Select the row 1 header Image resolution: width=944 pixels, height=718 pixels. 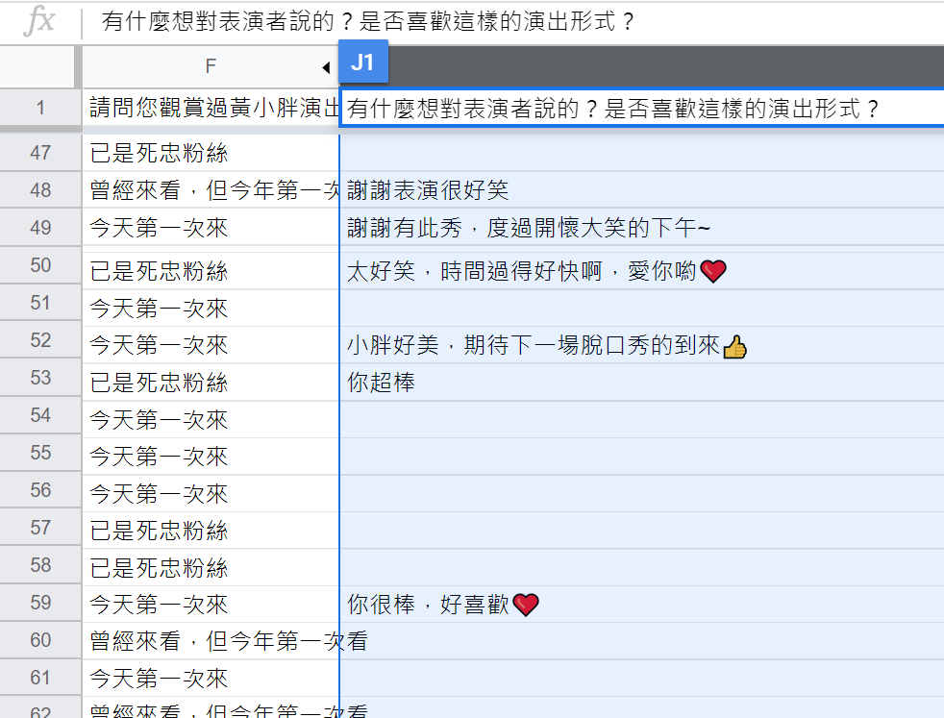40,107
